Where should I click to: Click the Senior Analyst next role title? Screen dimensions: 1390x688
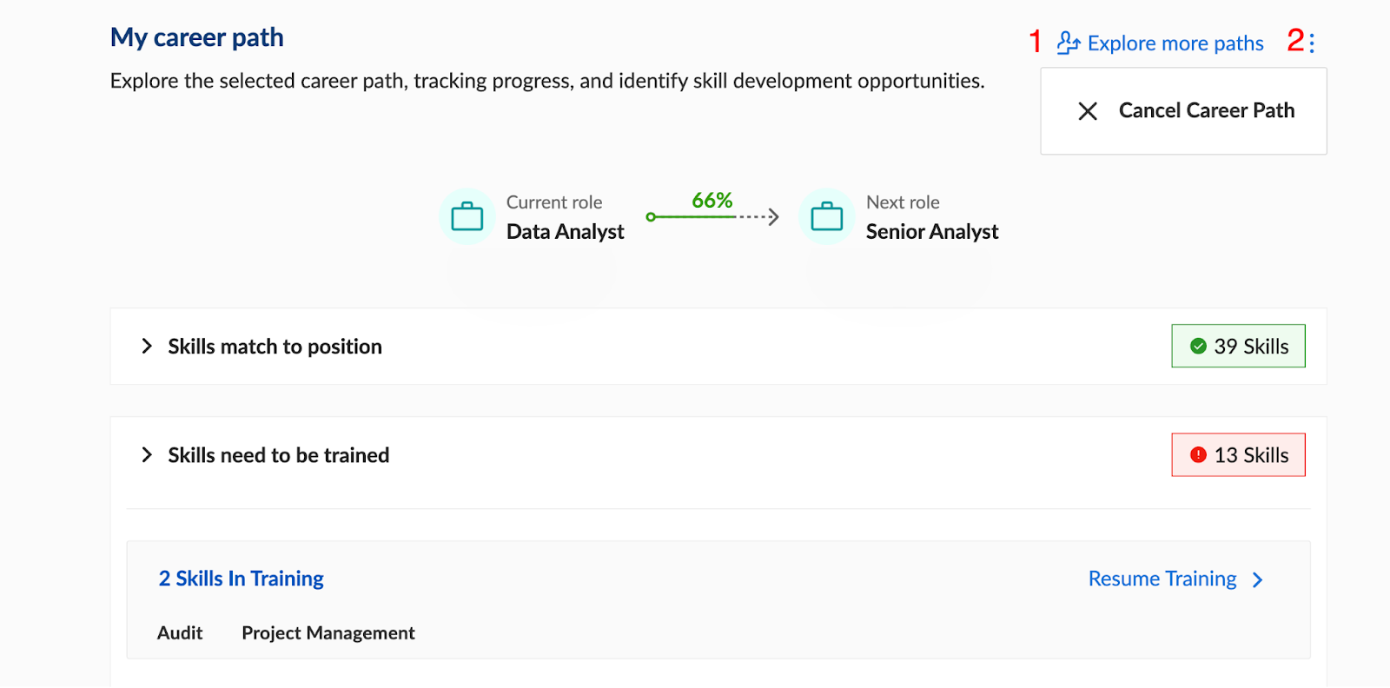[x=932, y=231]
